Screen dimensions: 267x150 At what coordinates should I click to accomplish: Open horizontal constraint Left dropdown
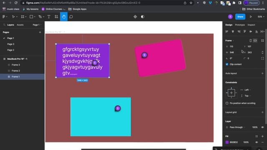tap(247, 90)
